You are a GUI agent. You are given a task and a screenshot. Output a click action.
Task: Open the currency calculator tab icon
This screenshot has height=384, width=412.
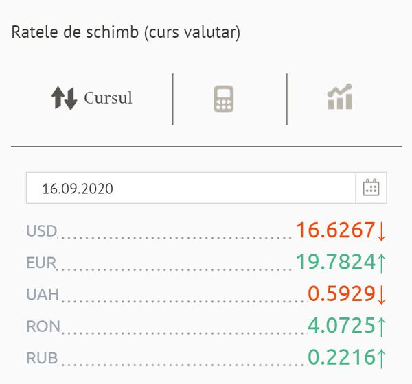tap(223, 99)
